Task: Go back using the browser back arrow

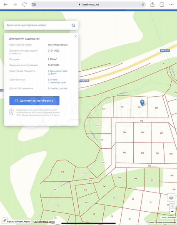Action: click(x=5, y=5)
